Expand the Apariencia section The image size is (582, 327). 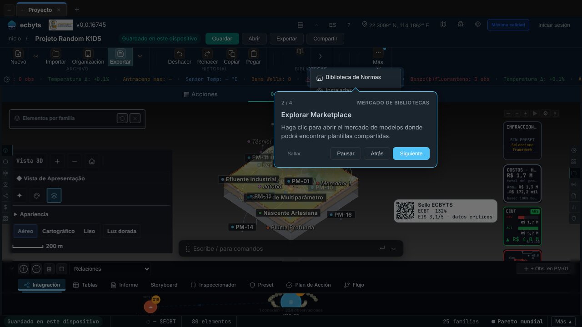tap(31, 214)
